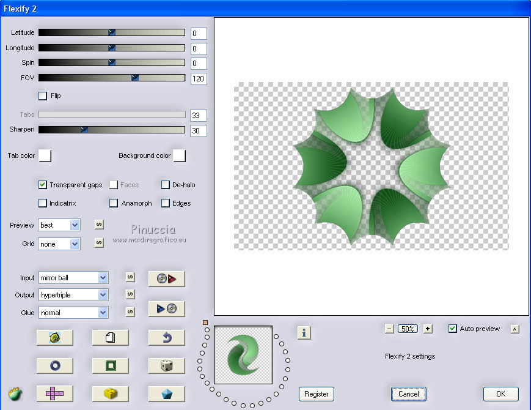
Task: Click the FOV value field showing 120
Action: tap(199, 79)
